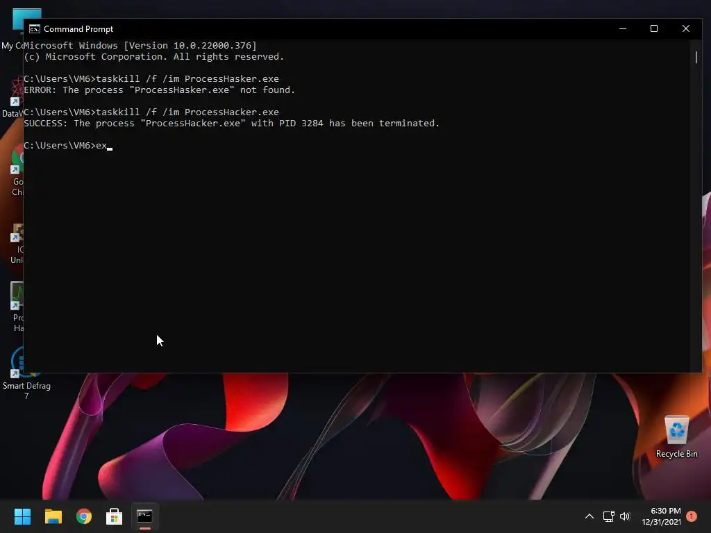Click the Command Prompt vertical scrollbar thumb
Image resolution: width=711 pixels, height=533 pixels.
(696, 57)
